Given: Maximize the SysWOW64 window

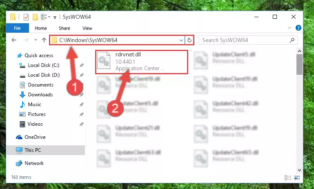Looking at the screenshot, I should 275,17.
